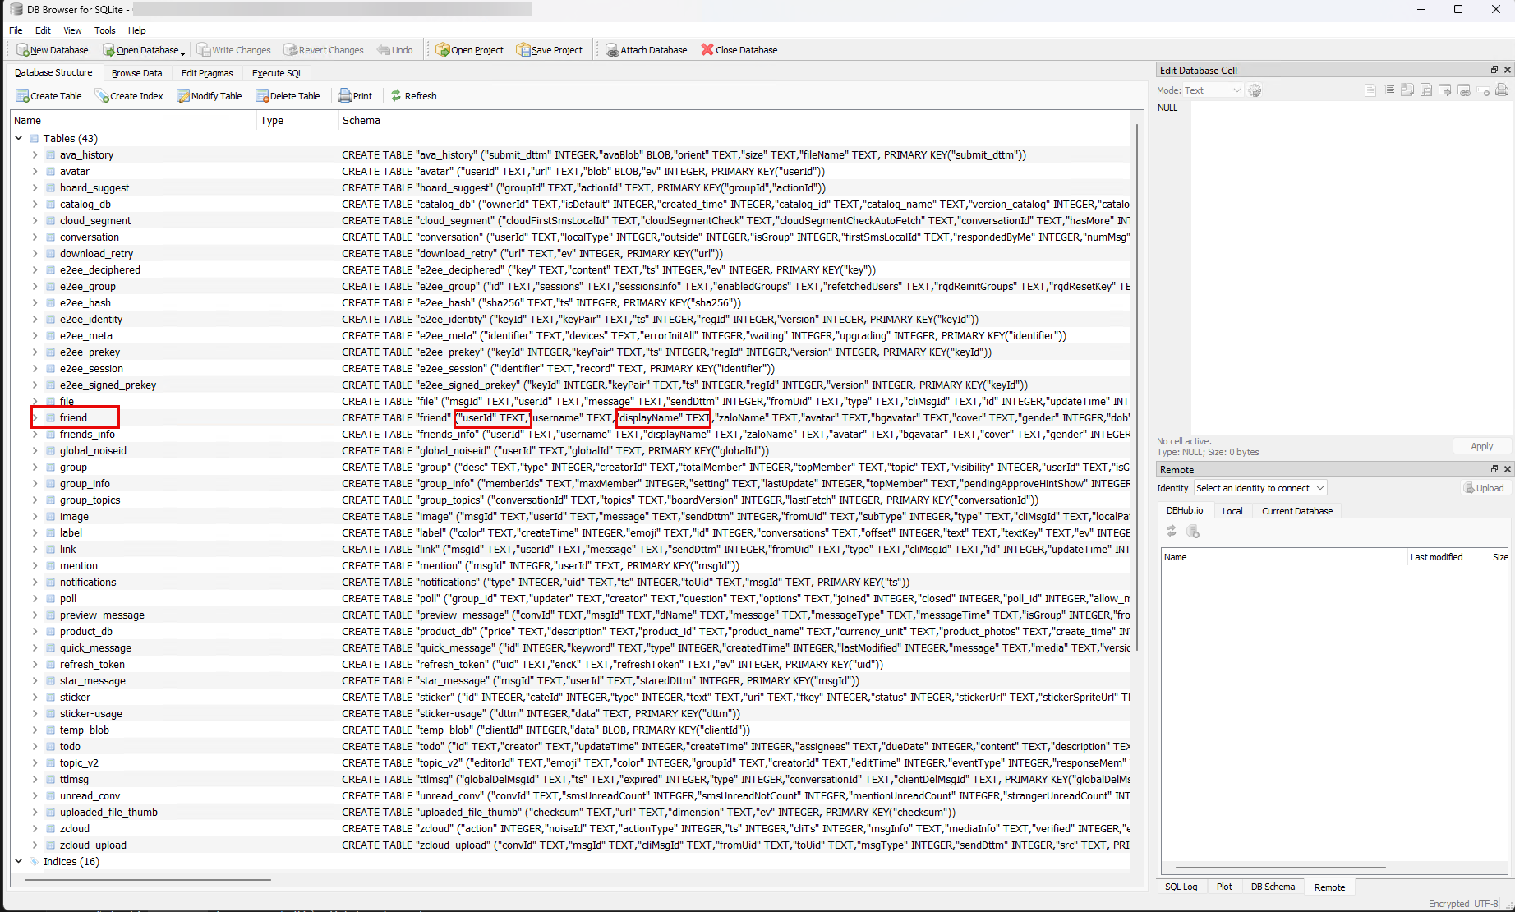Select the sticker-usage table row
Image resolution: width=1515 pixels, height=912 pixels.
click(570, 713)
